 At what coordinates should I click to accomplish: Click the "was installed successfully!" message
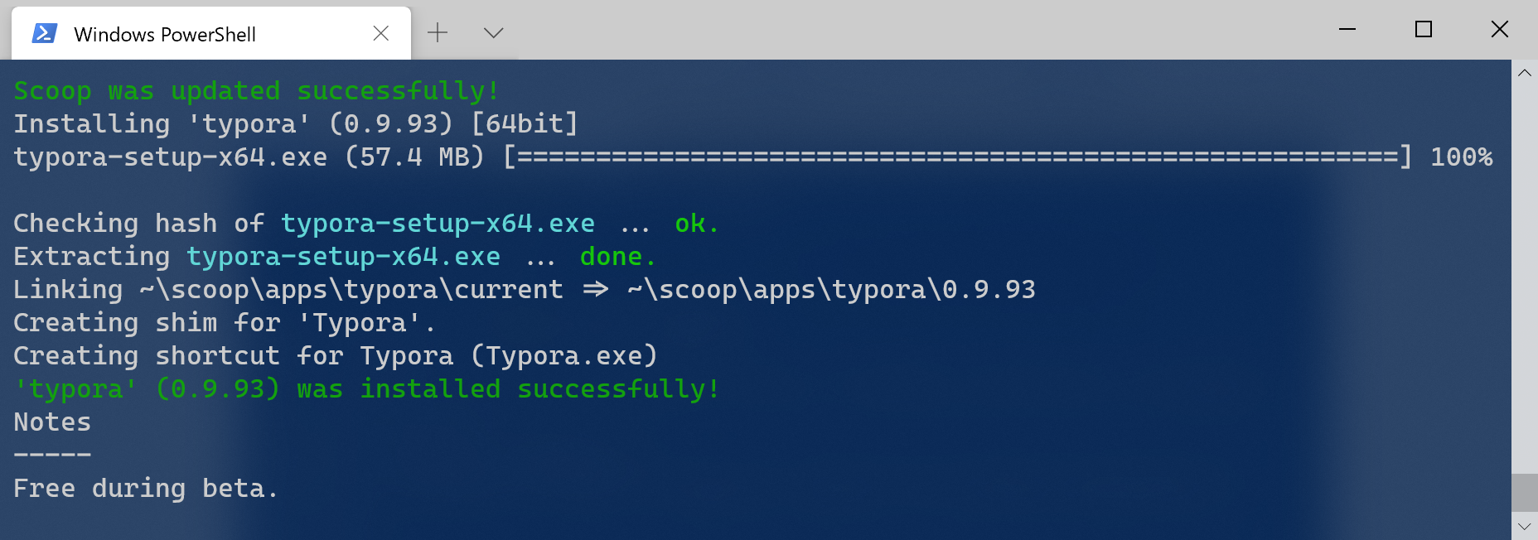click(507, 389)
